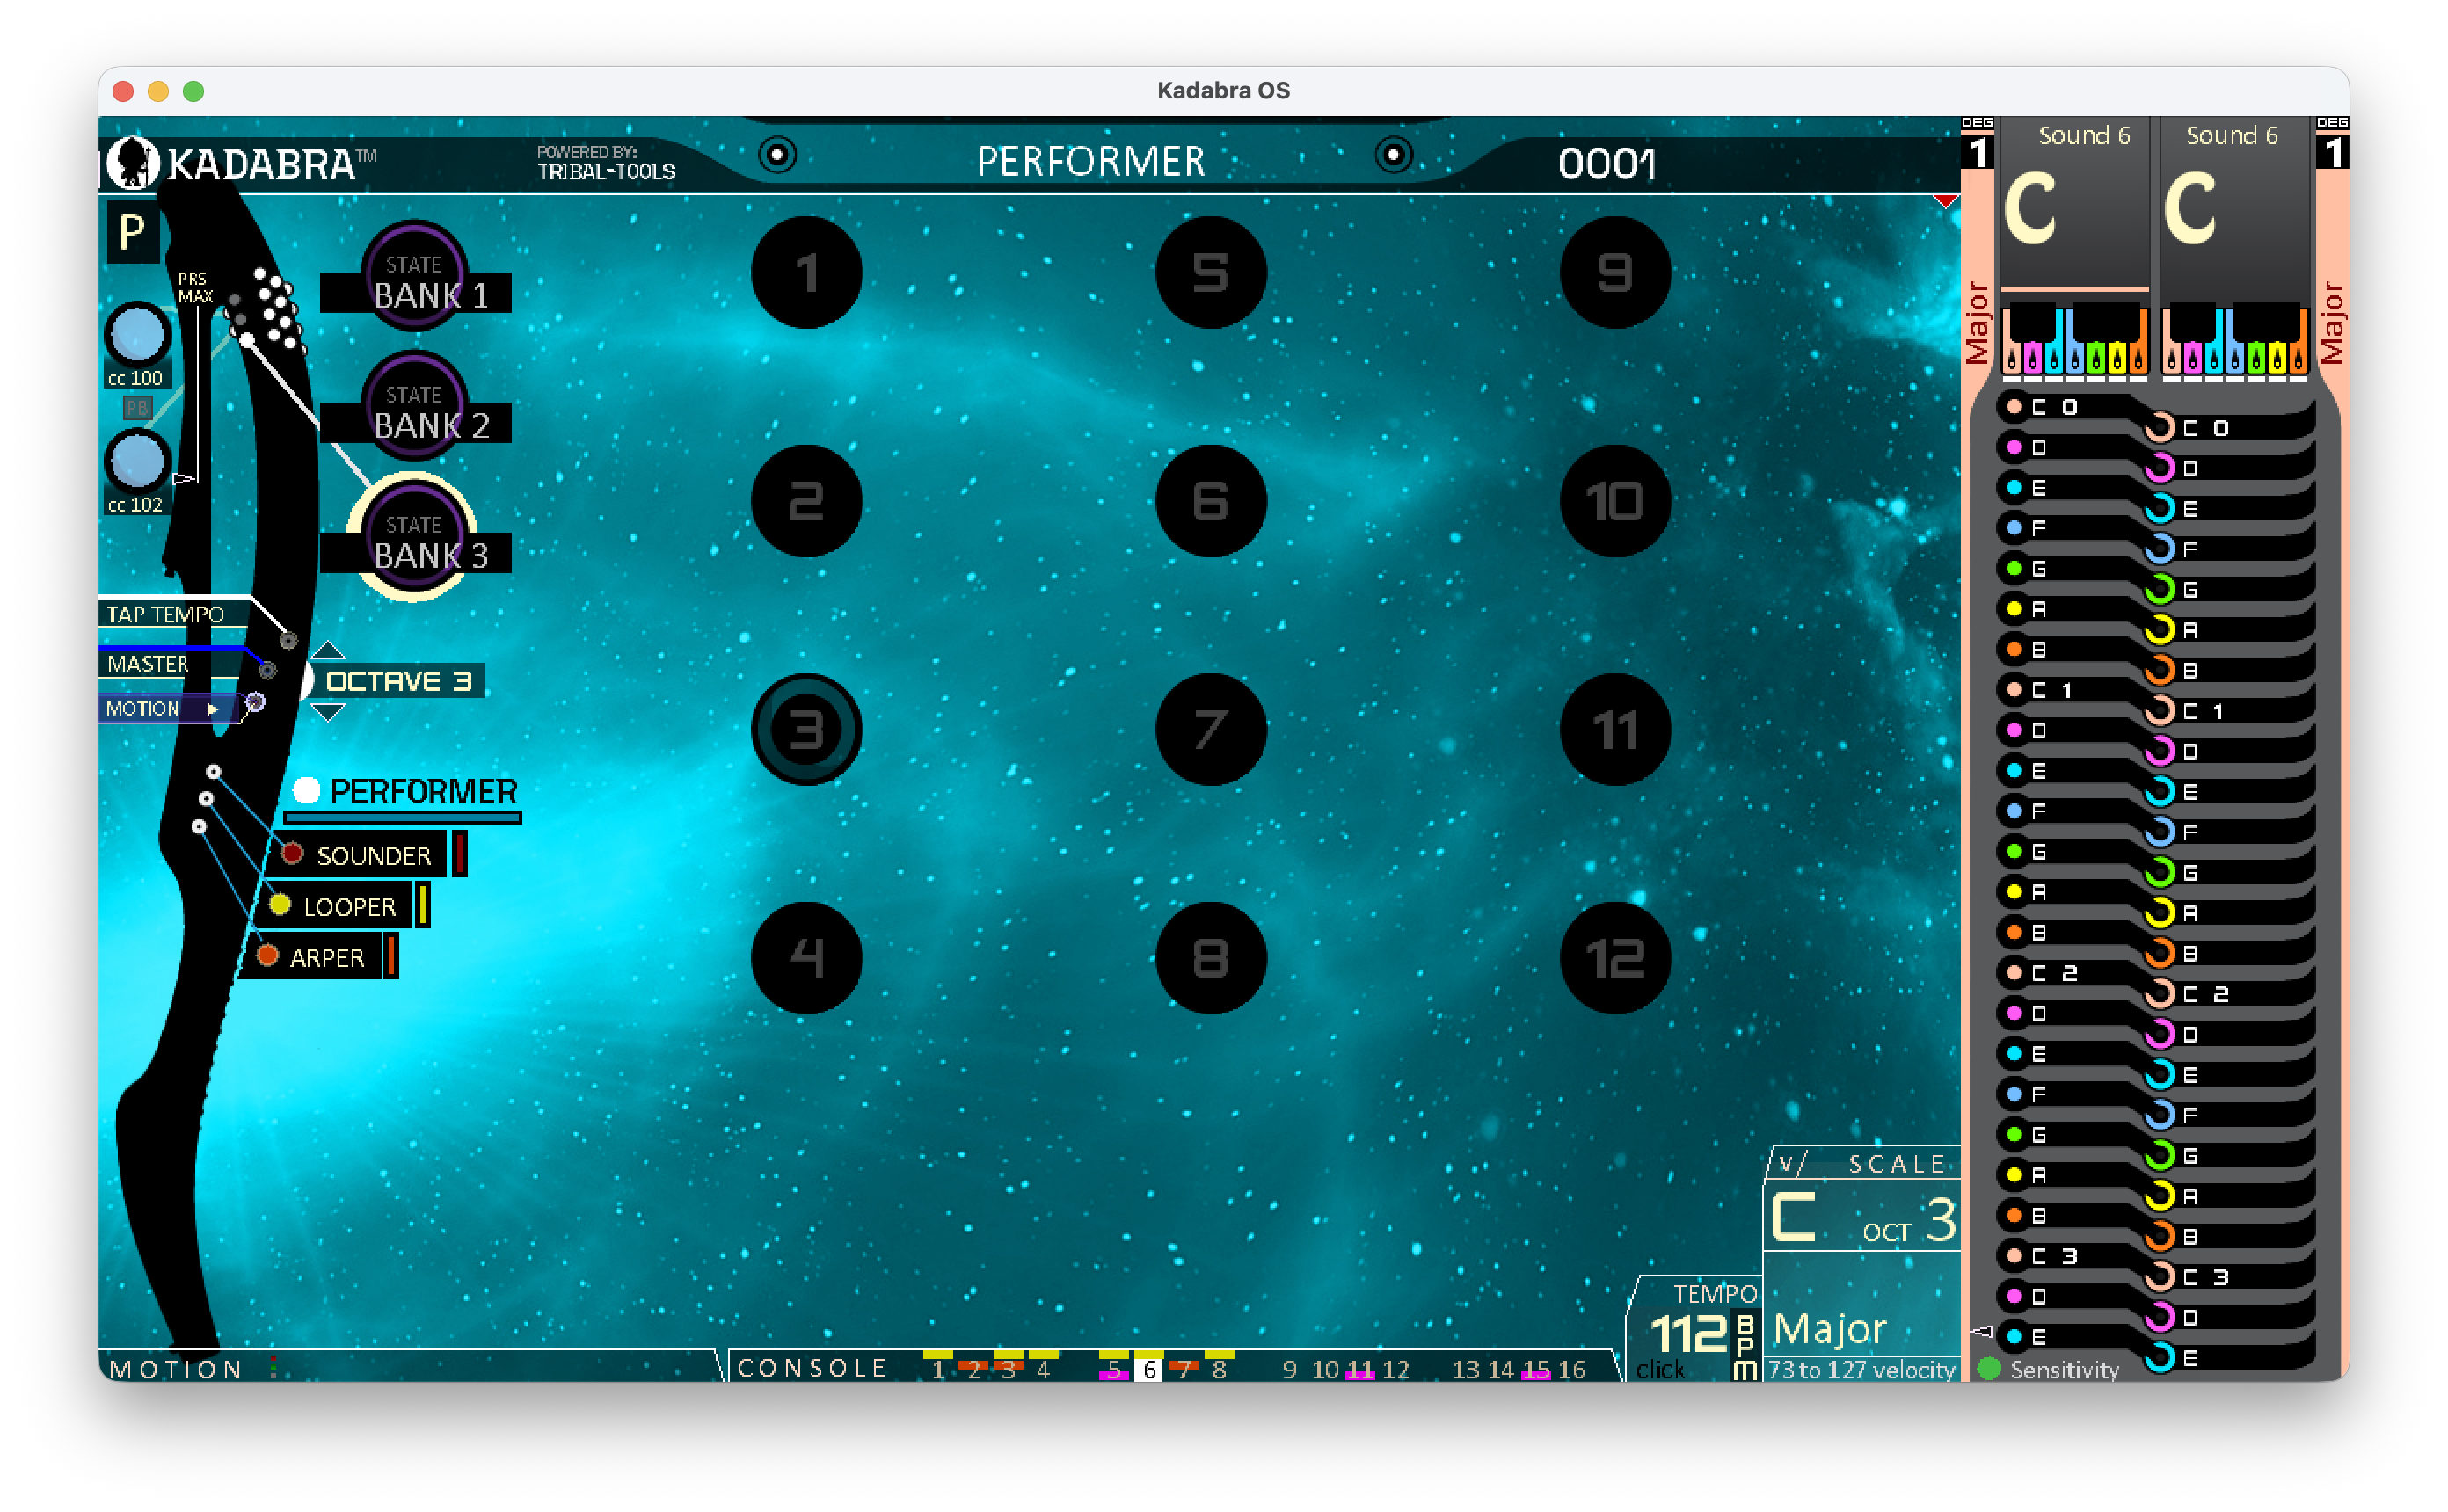Trigger state pad 12
Screen dimensions: 2448x1512
(x=1615, y=958)
